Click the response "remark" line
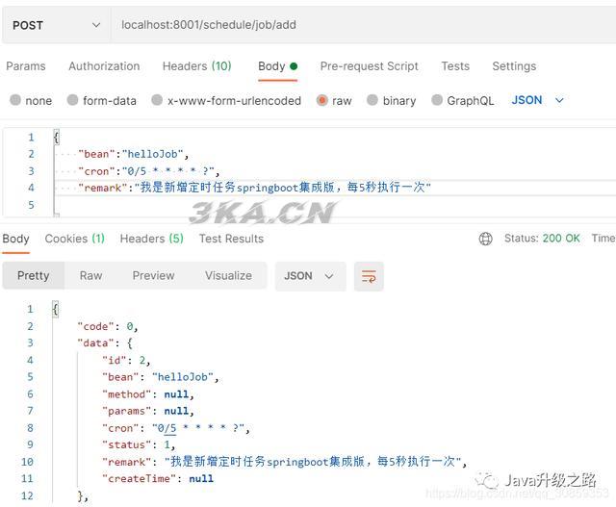The width and height of the screenshot is (616, 507). [285, 462]
